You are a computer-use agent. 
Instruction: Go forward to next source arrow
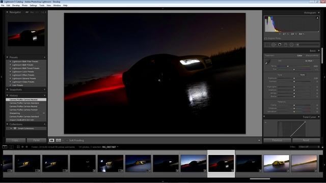point(26,147)
